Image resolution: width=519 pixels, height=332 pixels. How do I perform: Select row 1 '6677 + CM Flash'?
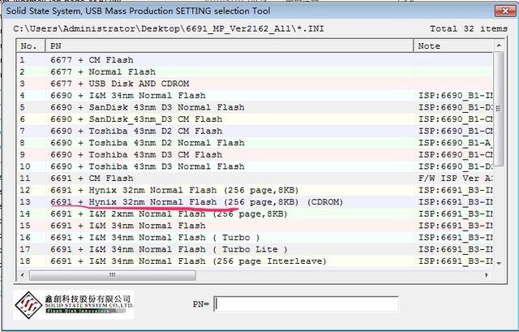pos(255,60)
